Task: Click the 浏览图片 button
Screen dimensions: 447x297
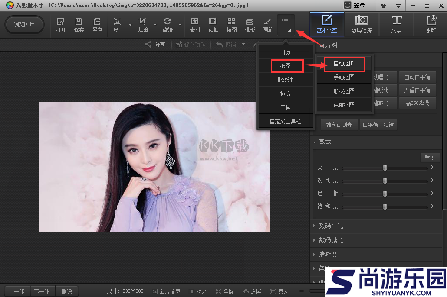Action: coord(24,25)
